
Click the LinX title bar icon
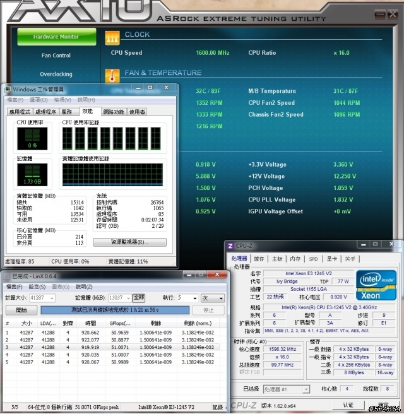tap(7, 276)
